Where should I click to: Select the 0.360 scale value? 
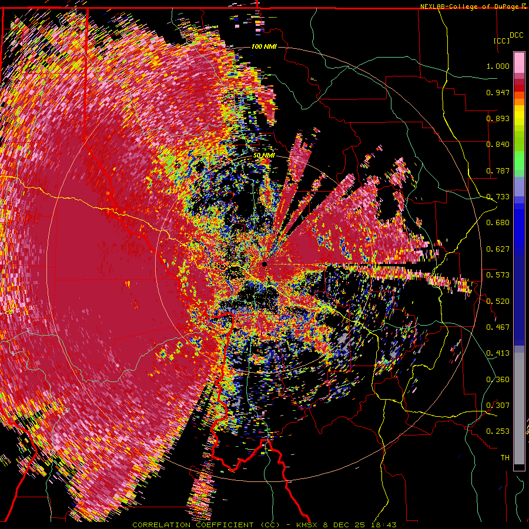point(498,380)
